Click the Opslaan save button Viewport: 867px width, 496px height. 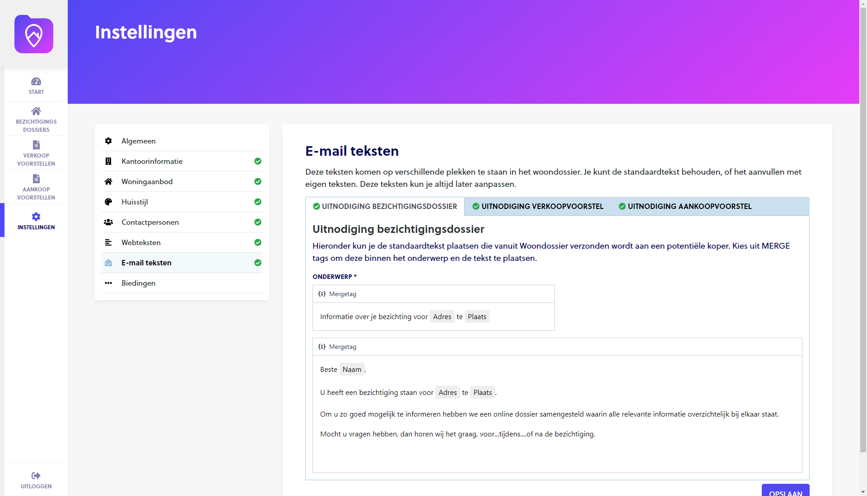[x=785, y=490]
